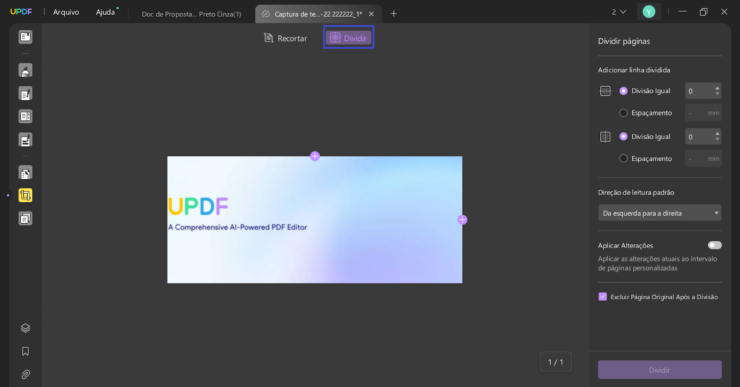The height and width of the screenshot is (387, 740).
Task: Open the Attachments paperclip icon
Action: [25, 375]
